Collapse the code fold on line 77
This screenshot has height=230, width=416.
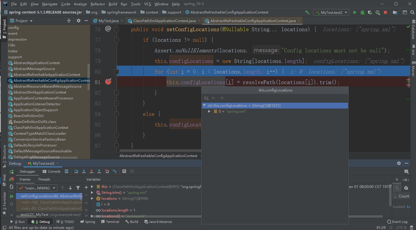(x=117, y=40)
